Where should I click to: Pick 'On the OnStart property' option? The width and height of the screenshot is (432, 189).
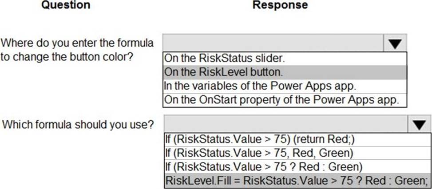pos(284,99)
